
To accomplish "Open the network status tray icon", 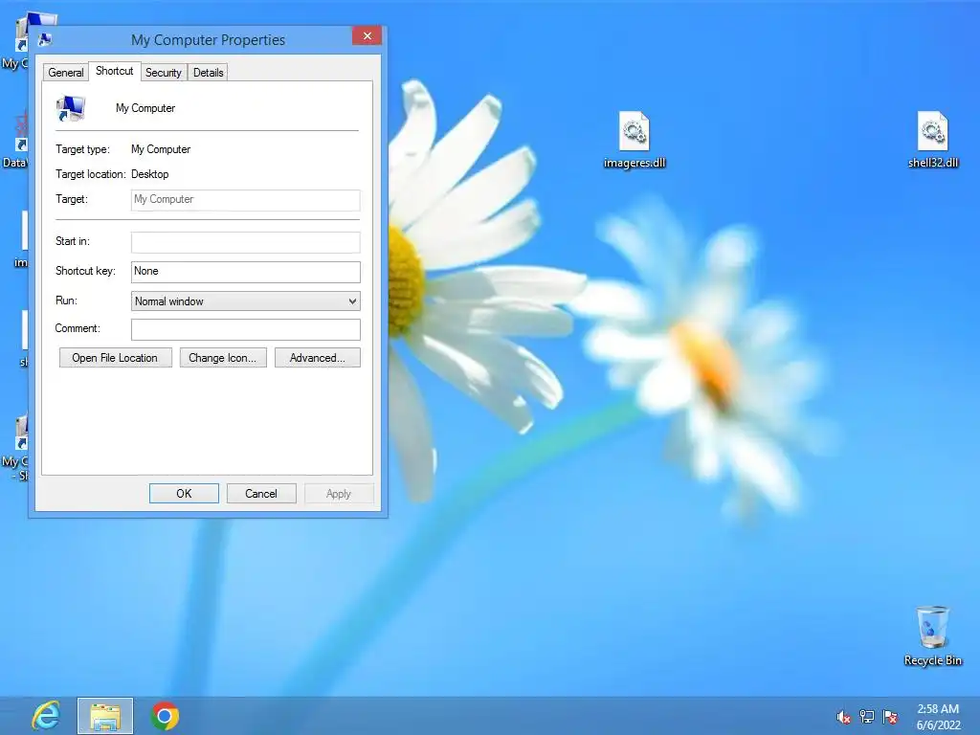I will pos(867,717).
